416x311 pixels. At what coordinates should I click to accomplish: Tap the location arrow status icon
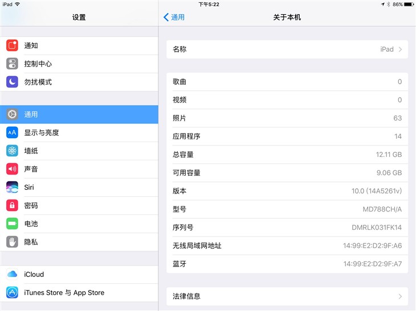pyautogui.click(x=383, y=4)
